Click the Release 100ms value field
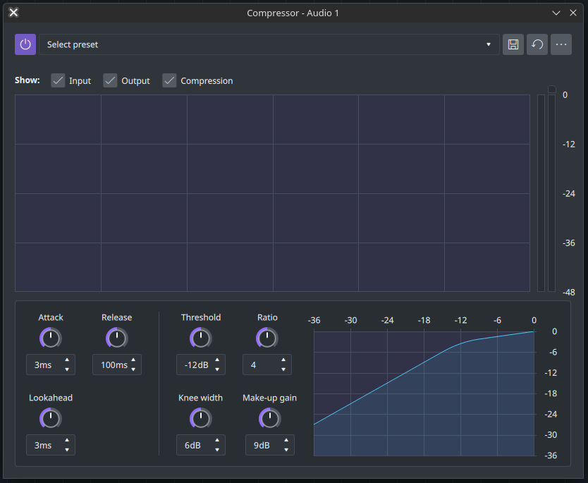The width and height of the screenshot is (588, 483). point(116,365)
